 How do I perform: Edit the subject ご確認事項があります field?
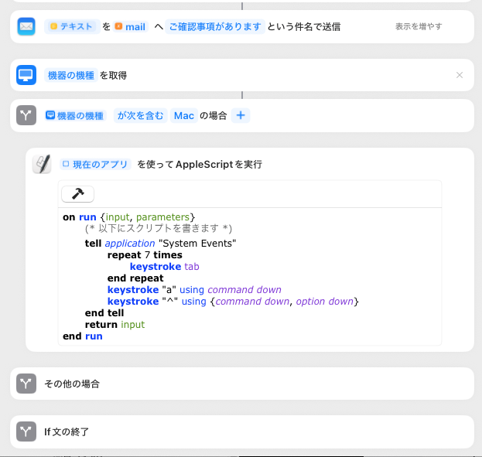click(215, 26)
